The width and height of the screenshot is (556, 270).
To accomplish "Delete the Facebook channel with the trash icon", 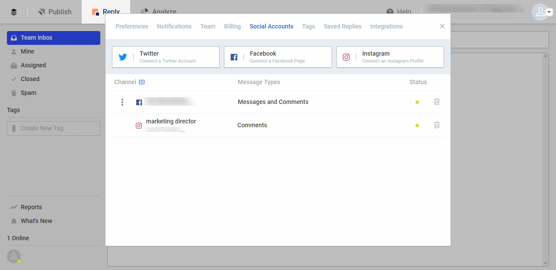I will tap(437, 102).
